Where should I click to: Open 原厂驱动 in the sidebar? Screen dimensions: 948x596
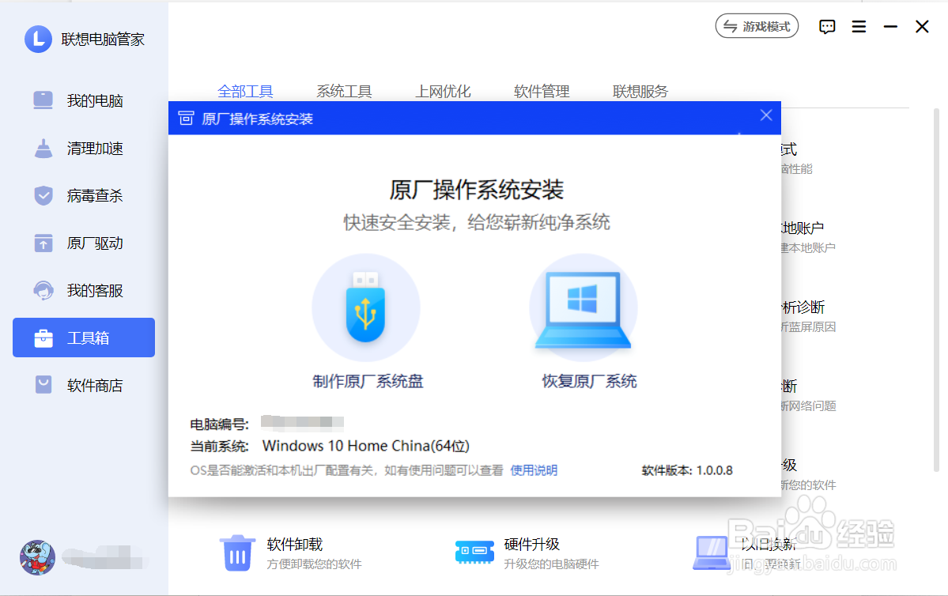pos(84,243)
